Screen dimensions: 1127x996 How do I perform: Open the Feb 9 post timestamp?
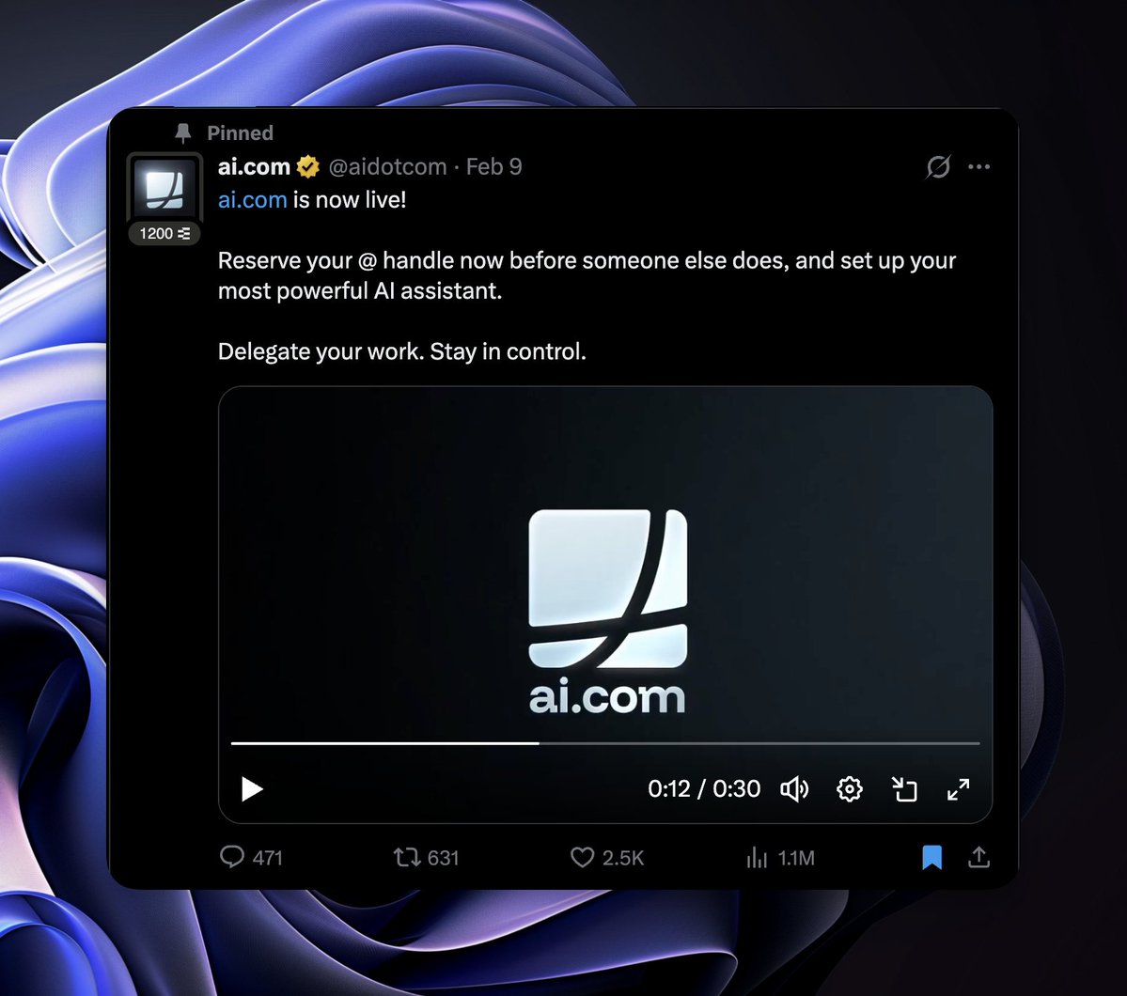coord(493,166)
